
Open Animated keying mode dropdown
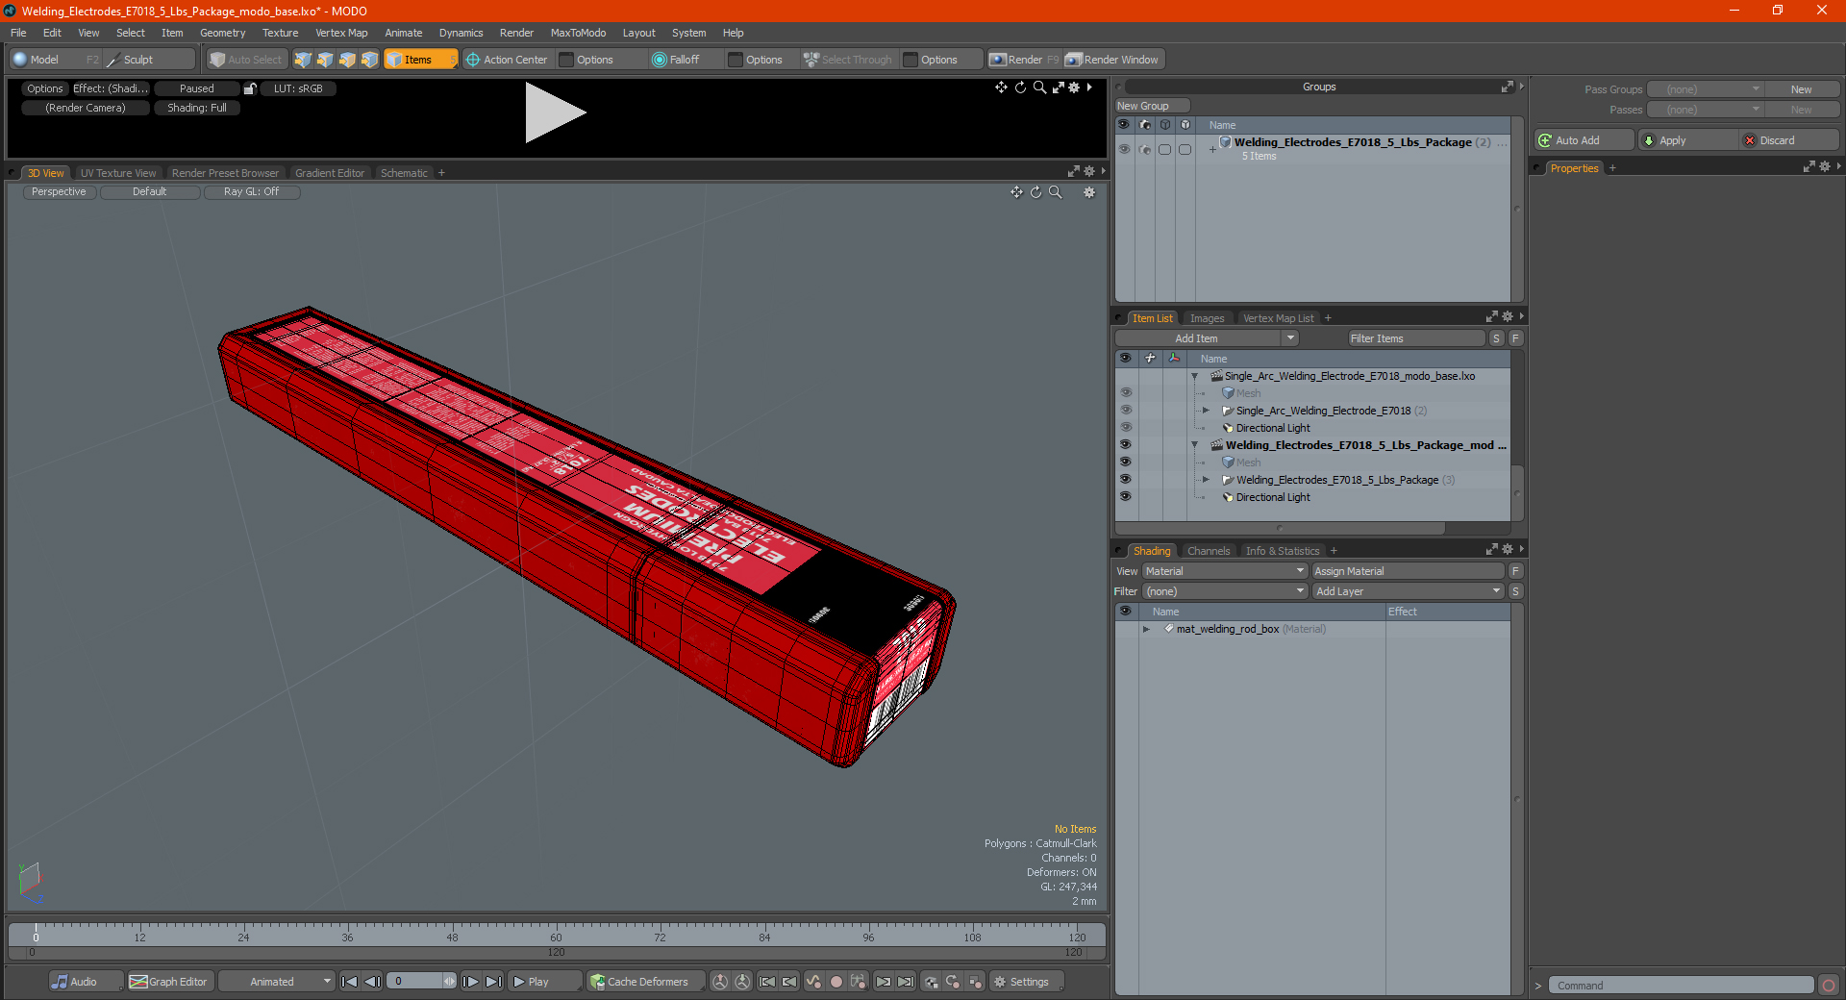(x=277, y=982)
